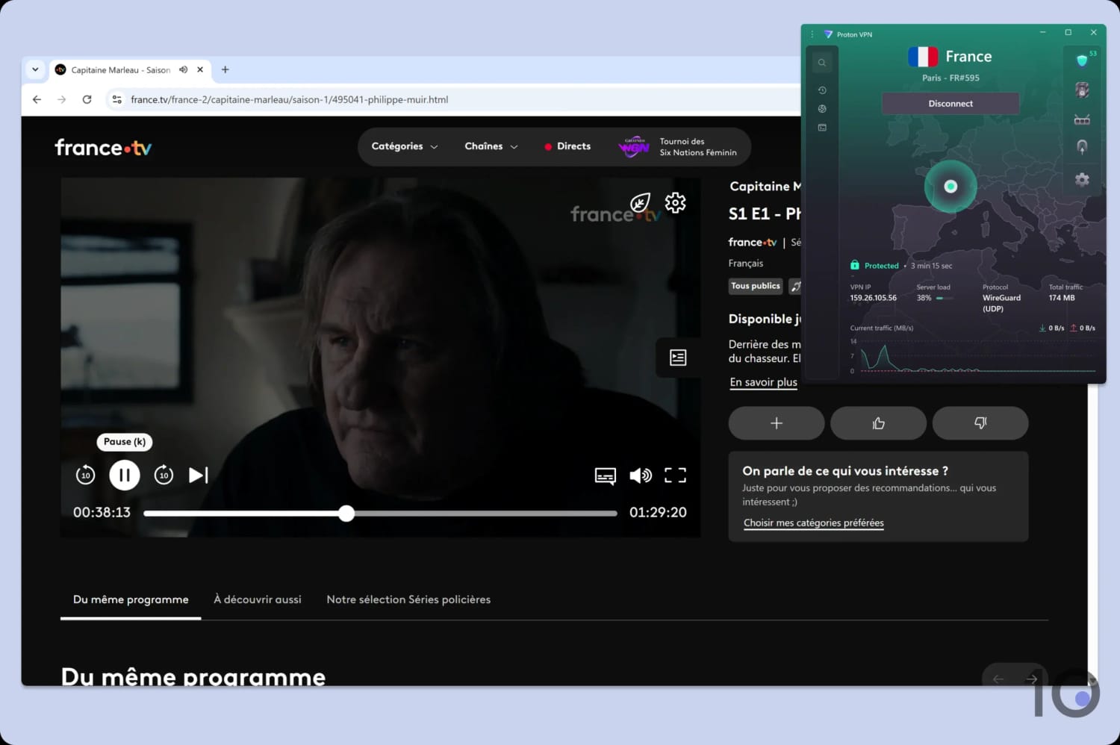Go to next carousel items arrow

(x=1032, y=678)
